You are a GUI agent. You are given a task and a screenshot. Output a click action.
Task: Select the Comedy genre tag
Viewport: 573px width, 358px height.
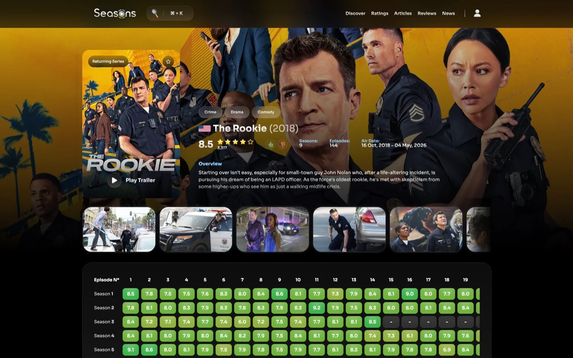pyautogui.click(x=266, y=112)
